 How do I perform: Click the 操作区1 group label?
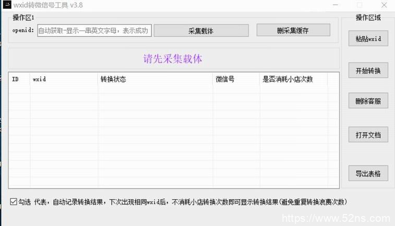[x=23, y=18]
